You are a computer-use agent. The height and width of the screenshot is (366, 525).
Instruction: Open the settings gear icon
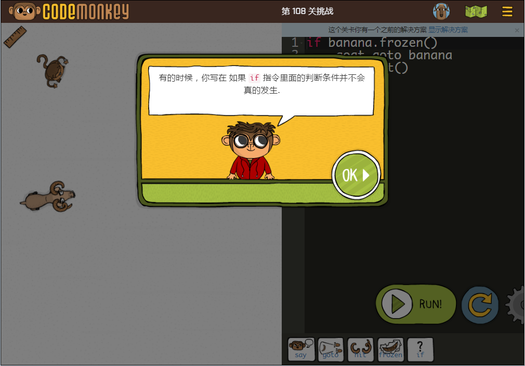click(516, 305)
